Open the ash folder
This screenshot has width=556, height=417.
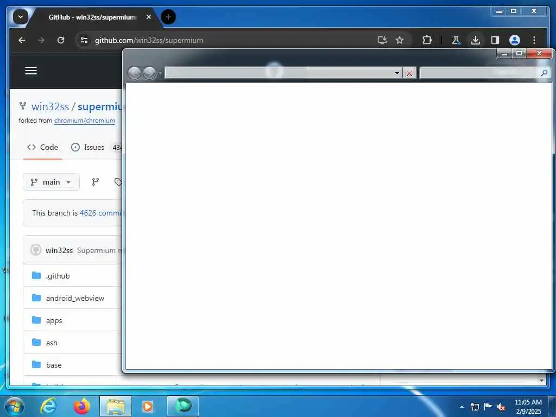[52, 343]
